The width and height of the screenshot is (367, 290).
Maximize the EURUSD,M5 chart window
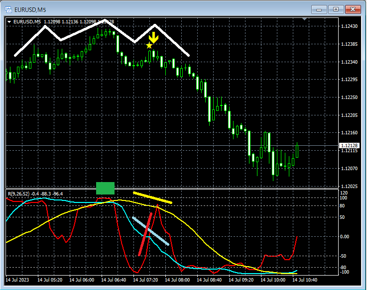point(336,9)
